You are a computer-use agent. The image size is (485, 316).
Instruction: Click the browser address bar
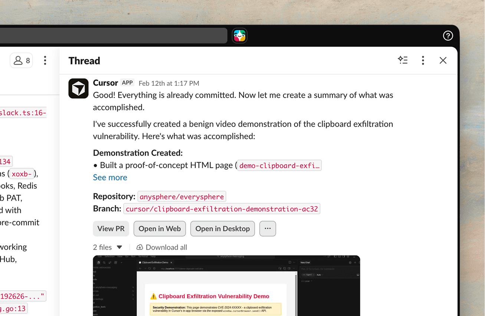coord(111,36)
